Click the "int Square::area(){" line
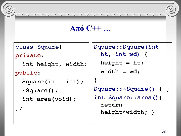This screenshot has width=181, height=136. [128, 97]
